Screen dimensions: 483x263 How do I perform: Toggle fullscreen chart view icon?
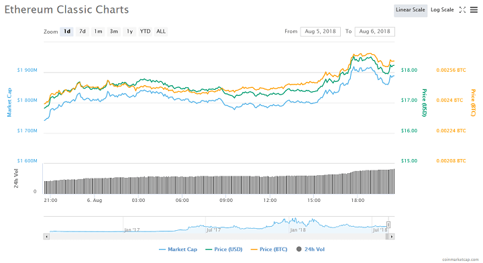click(x=462, y=10)
